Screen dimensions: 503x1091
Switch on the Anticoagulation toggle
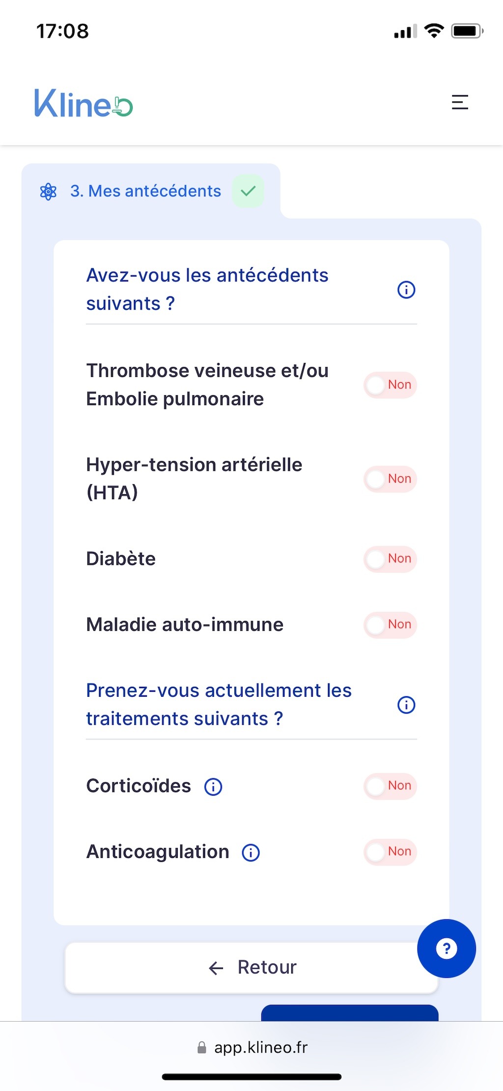point(390,852)
